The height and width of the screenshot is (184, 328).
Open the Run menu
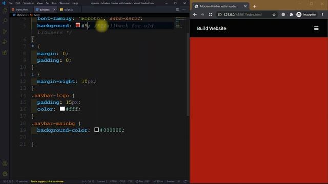54,3
